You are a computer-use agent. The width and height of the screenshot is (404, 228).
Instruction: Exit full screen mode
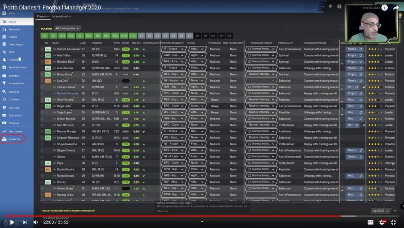point(393,222)
